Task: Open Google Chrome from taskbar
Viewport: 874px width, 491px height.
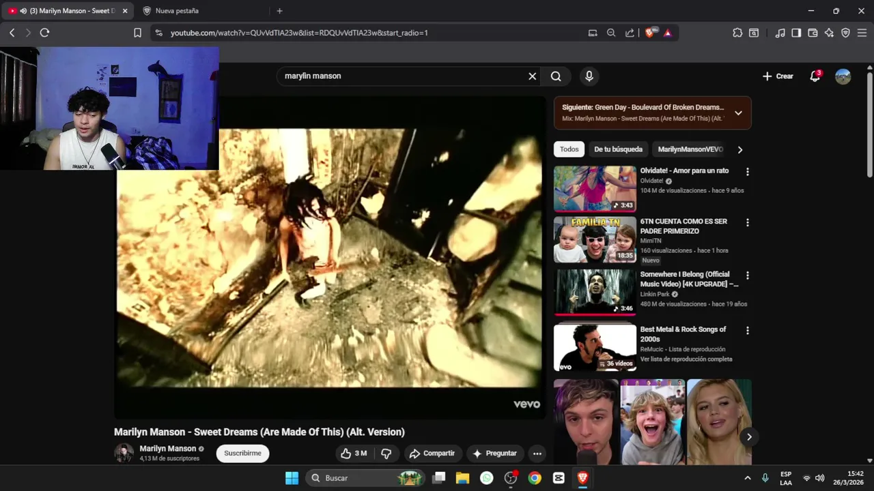Action: point(535,478)
